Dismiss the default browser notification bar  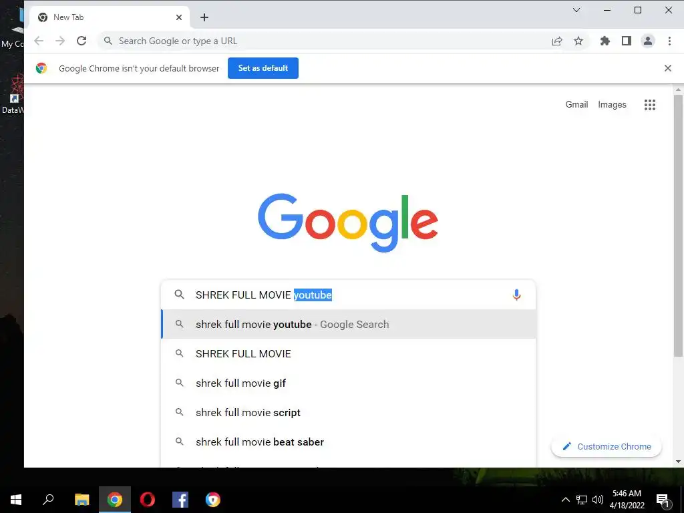tap(667, 68)
